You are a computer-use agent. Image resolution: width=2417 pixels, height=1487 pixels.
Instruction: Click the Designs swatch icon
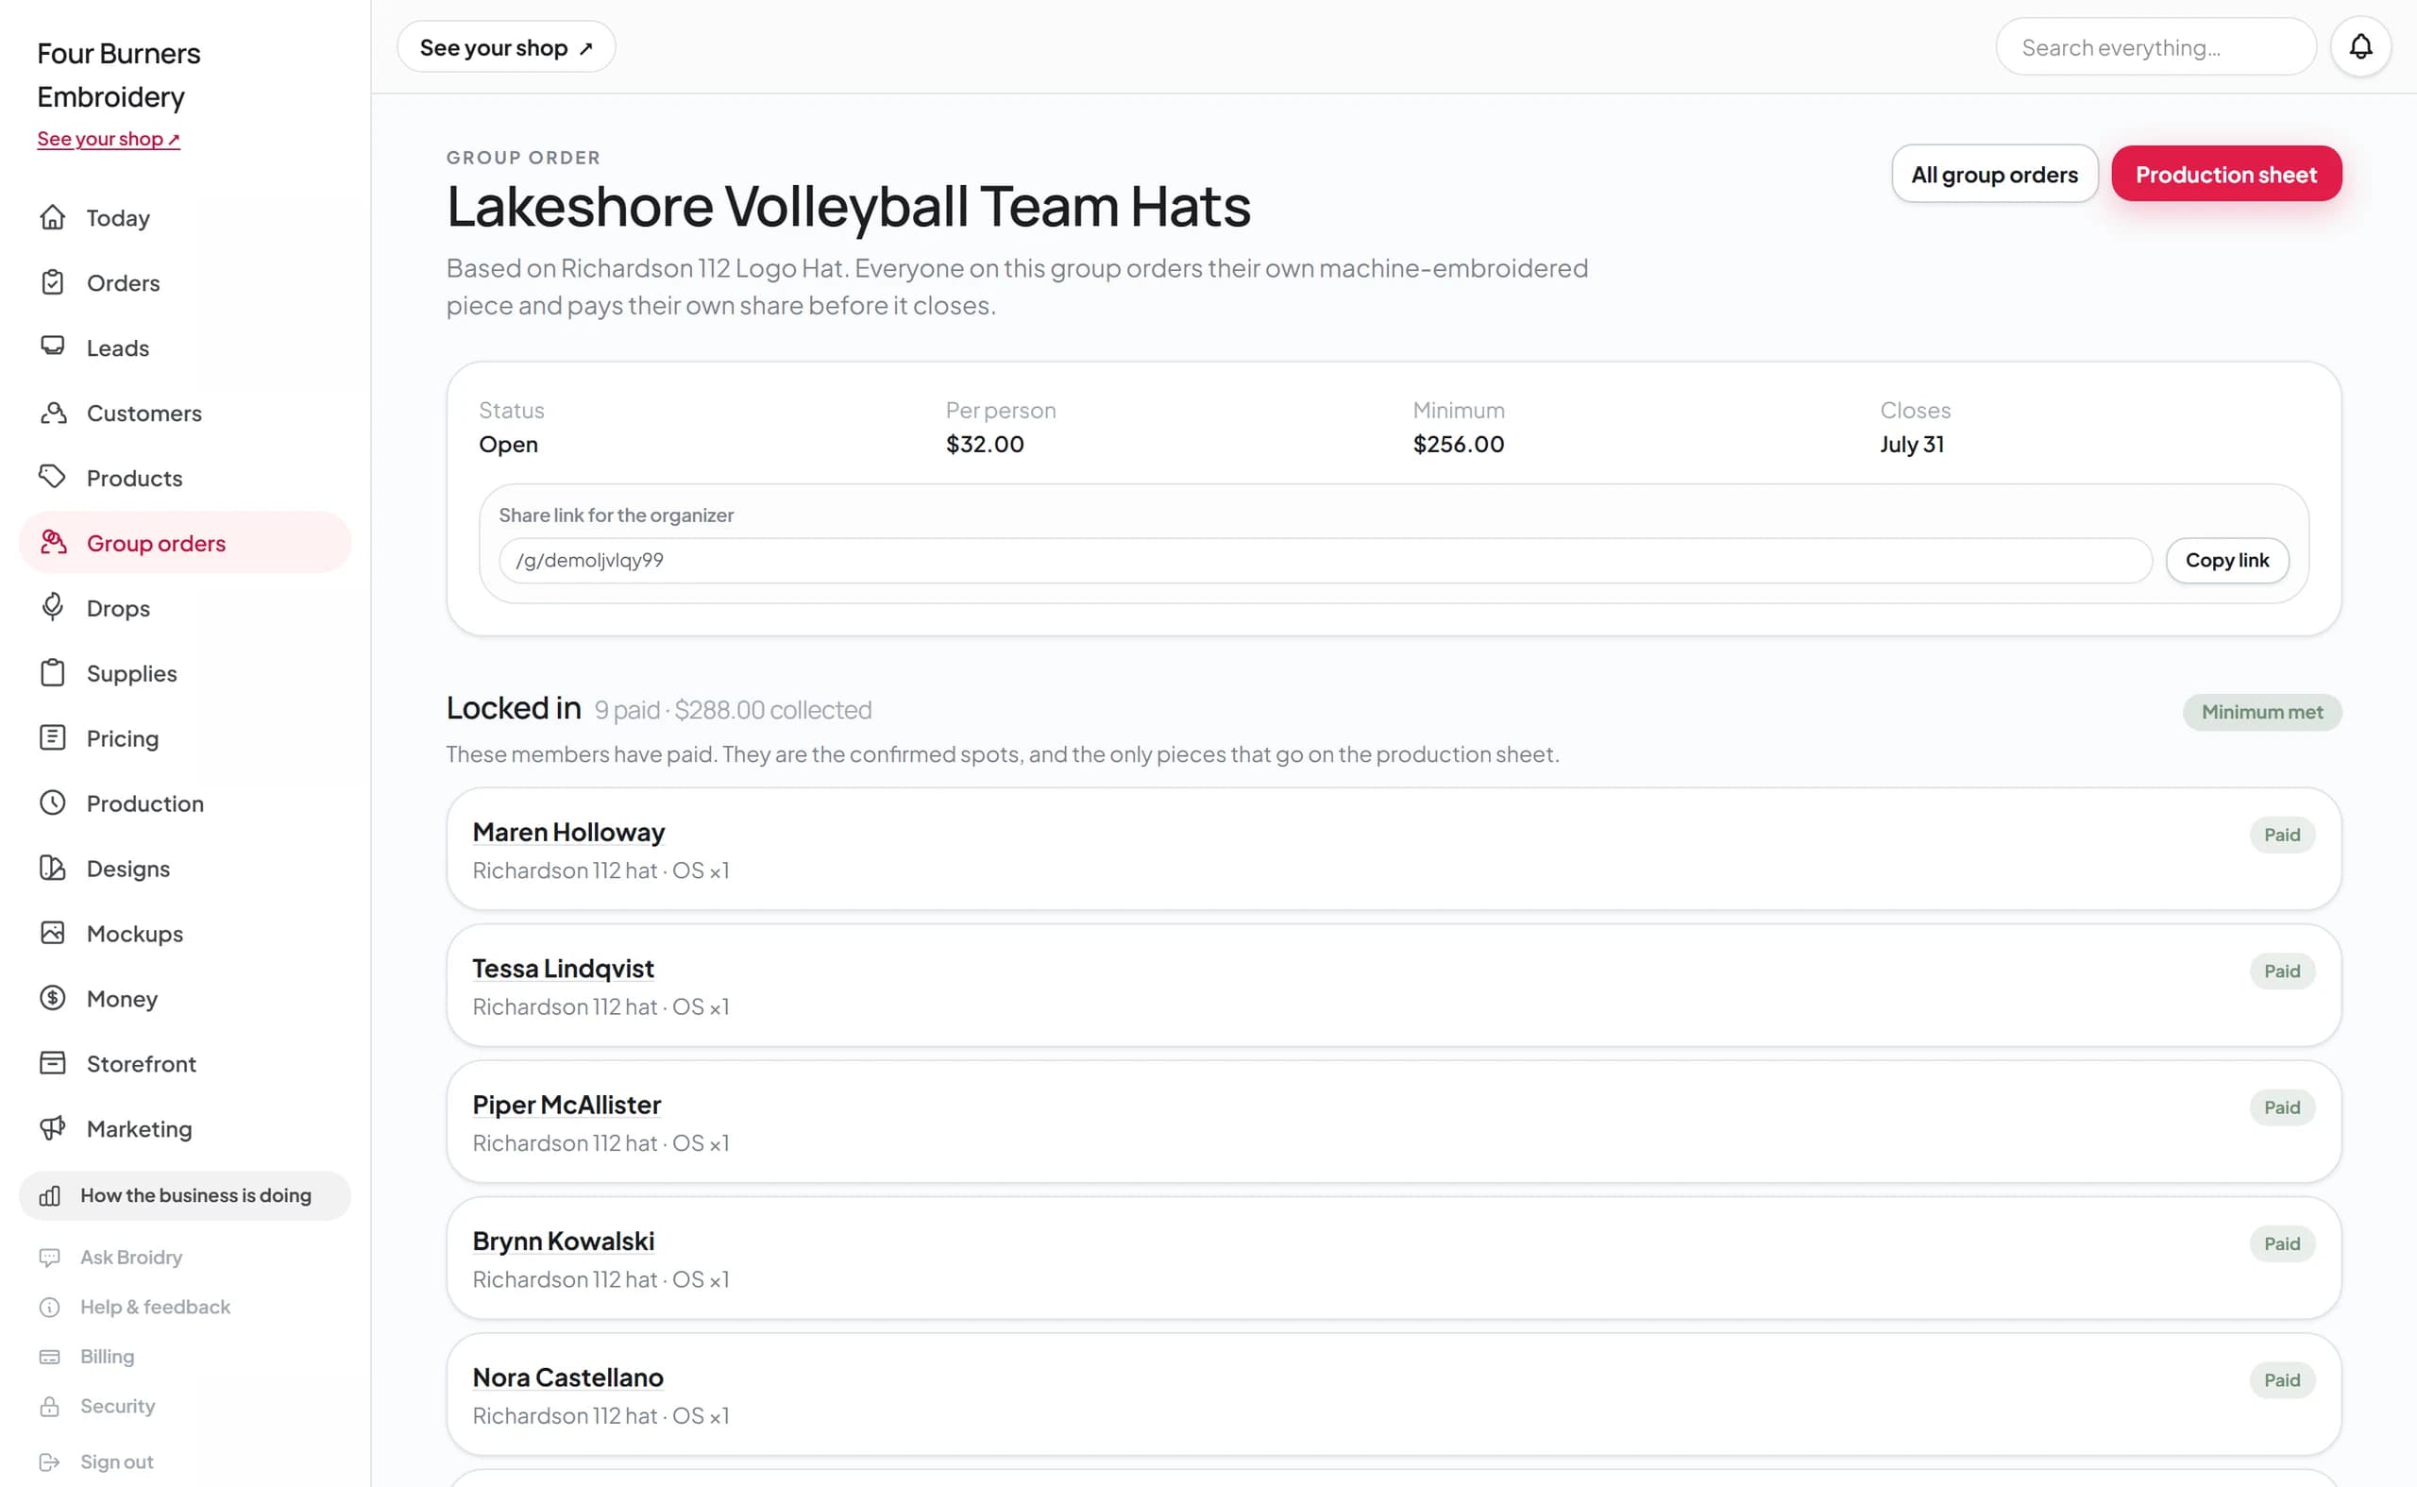coord(52,868)
